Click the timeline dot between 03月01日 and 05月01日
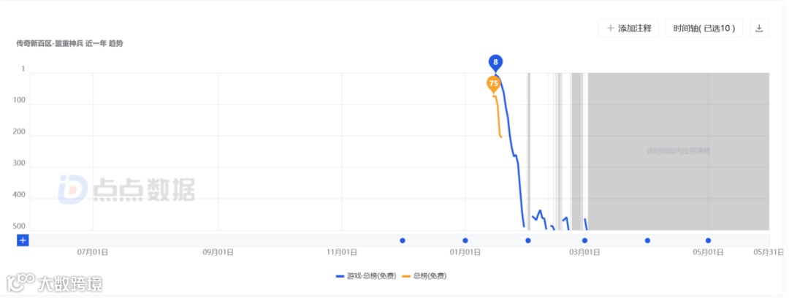The width and height of the screenshot is (789, 298). [x=647, y=240]
